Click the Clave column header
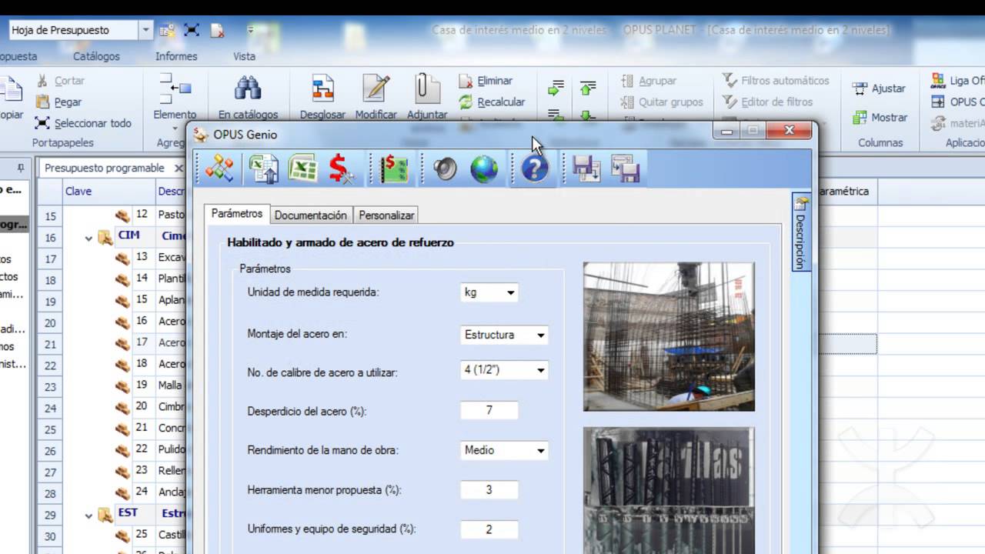 point(108,191)
